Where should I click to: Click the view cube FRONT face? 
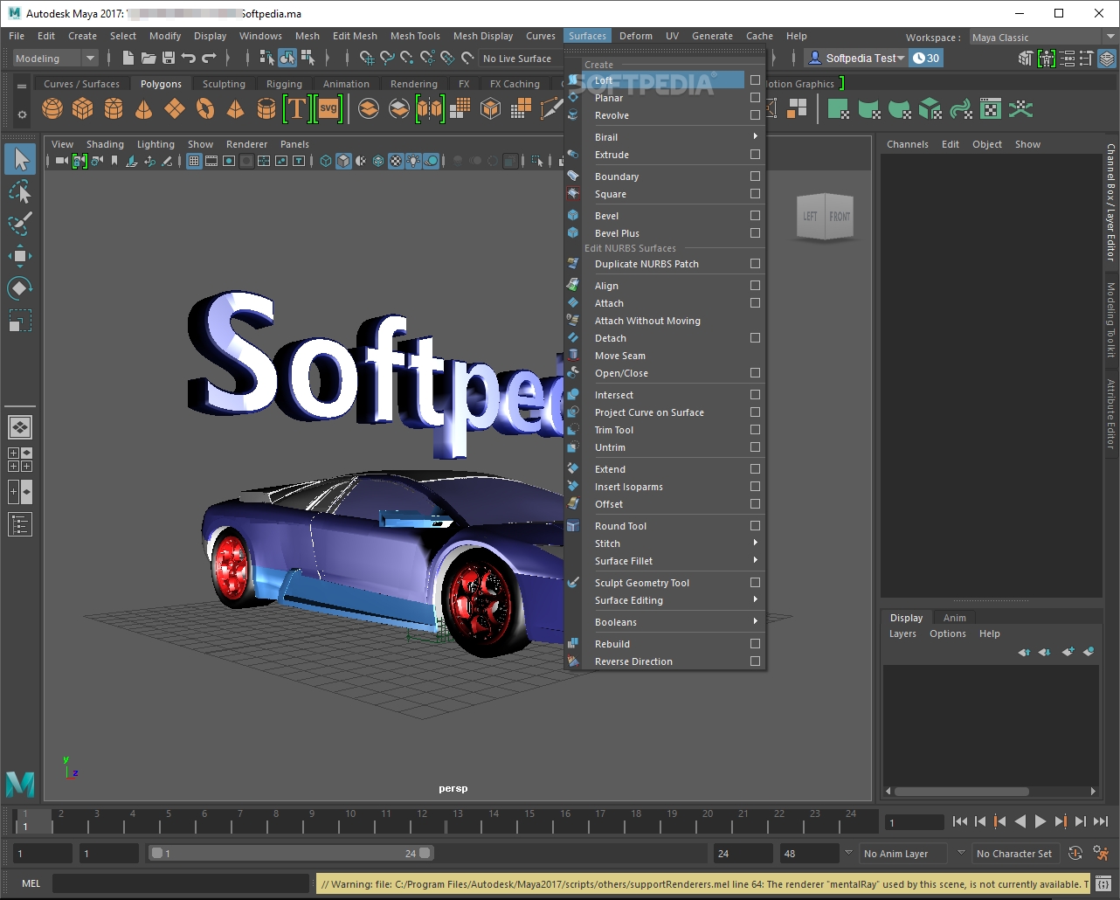click(x=840, y=216)
